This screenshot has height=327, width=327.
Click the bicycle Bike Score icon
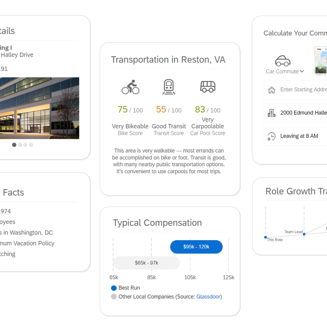click(x=130, y=87)
